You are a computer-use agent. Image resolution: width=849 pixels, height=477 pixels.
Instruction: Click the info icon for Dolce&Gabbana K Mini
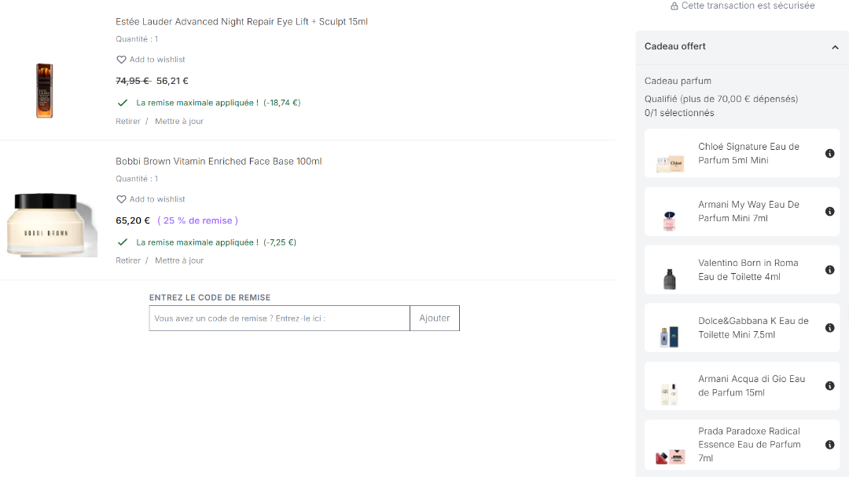tap(829, 328)
